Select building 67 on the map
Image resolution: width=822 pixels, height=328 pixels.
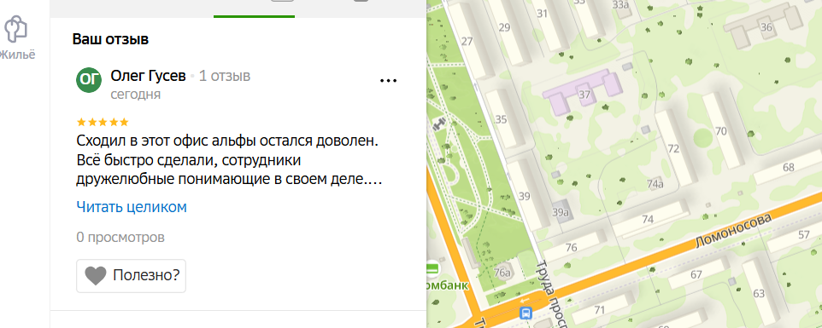click(x=696, y=274)
